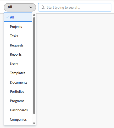This screenshot has width=114, height=128.
Task: Choose Companies at list bottom
Action: (18, 119)
